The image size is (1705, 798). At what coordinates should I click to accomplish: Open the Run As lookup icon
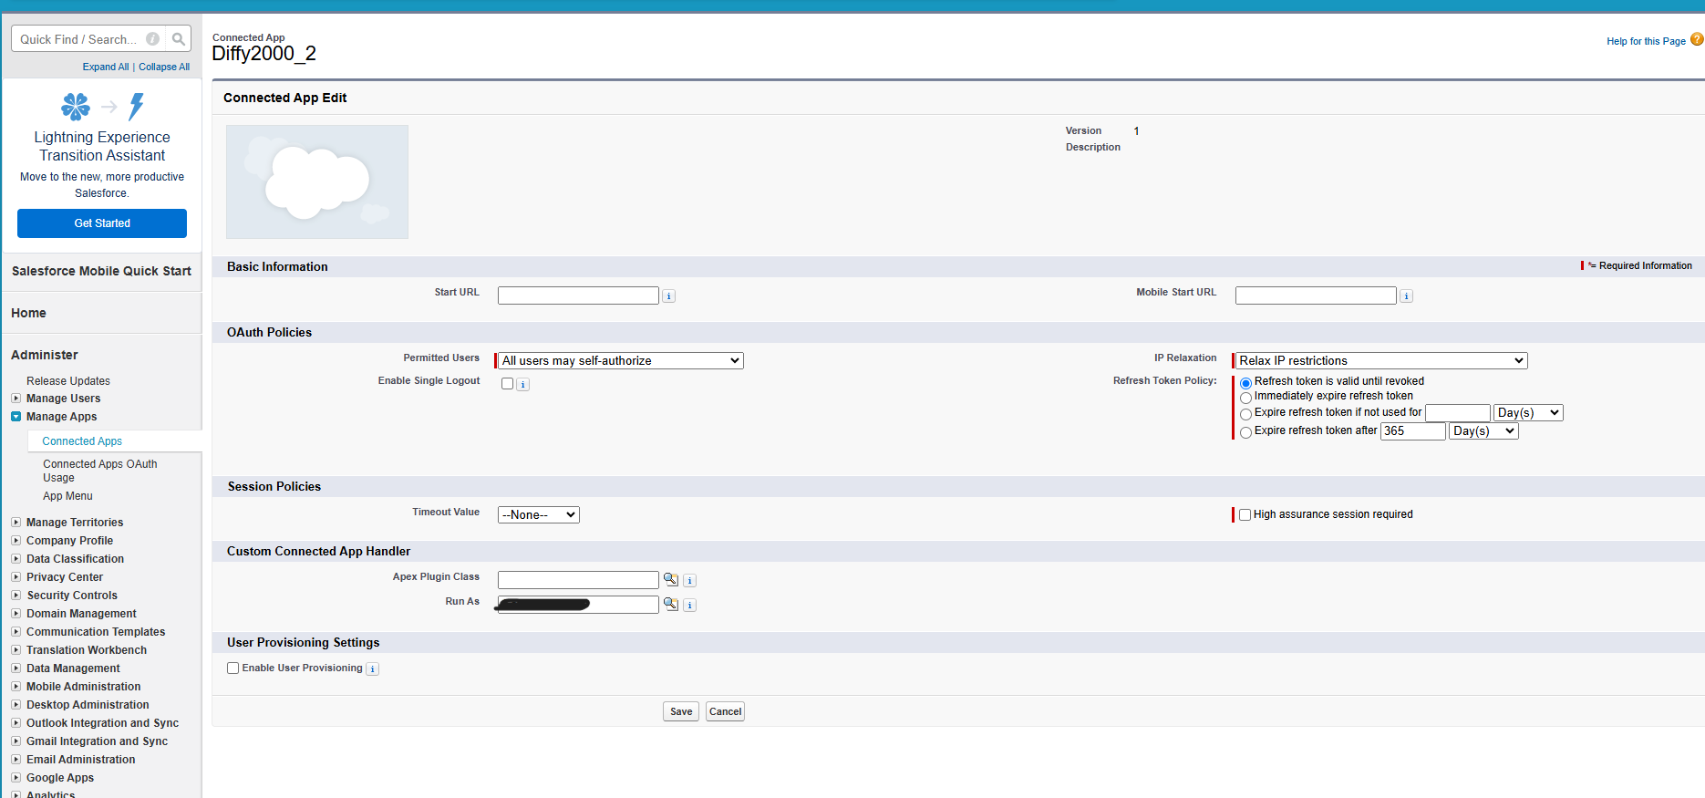671,604
